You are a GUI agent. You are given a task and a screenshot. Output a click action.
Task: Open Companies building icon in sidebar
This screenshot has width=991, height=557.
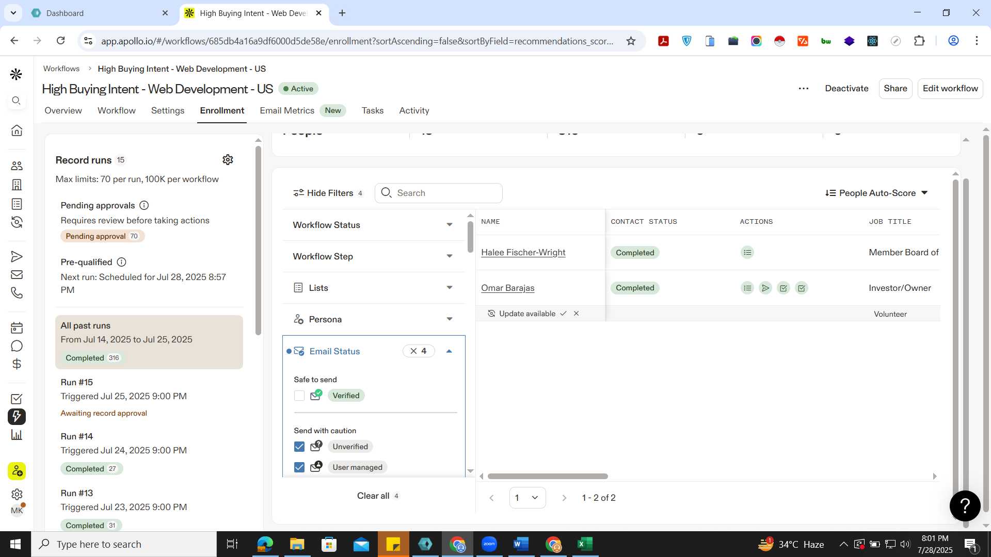tap(17, 185)
